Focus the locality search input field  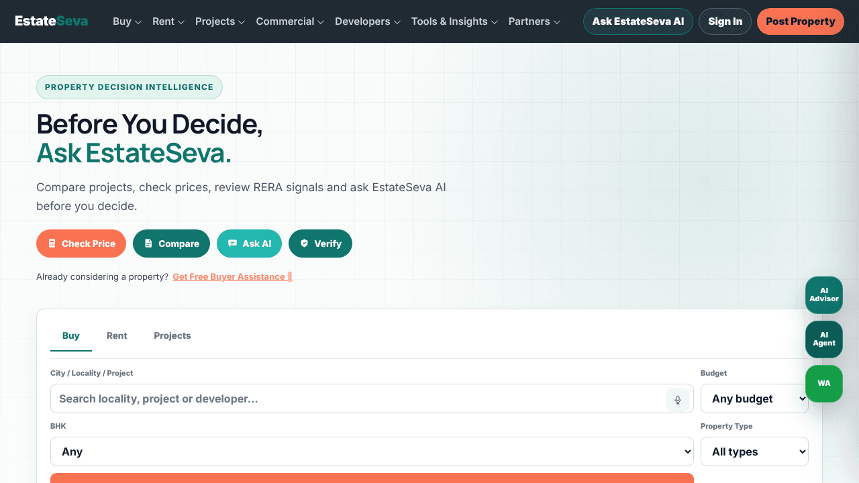(x=372, y=398)
